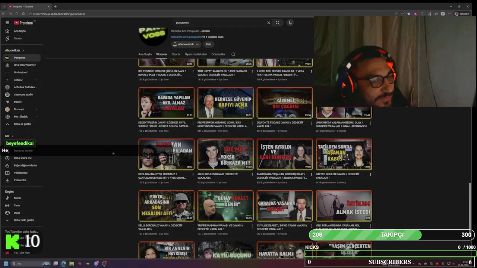This screenshot has height=268, width=477.
Task: Collapse subscriptions with Daha az göster
Action: tap(22, 124)
